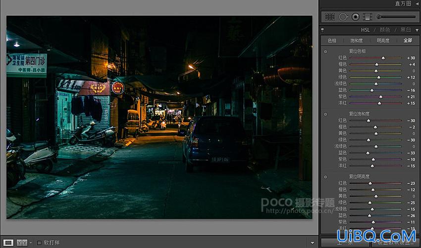Adjust the hue 绿色 slider
Viewport: 421px width, 248px height.
click(x=378, y=77)
